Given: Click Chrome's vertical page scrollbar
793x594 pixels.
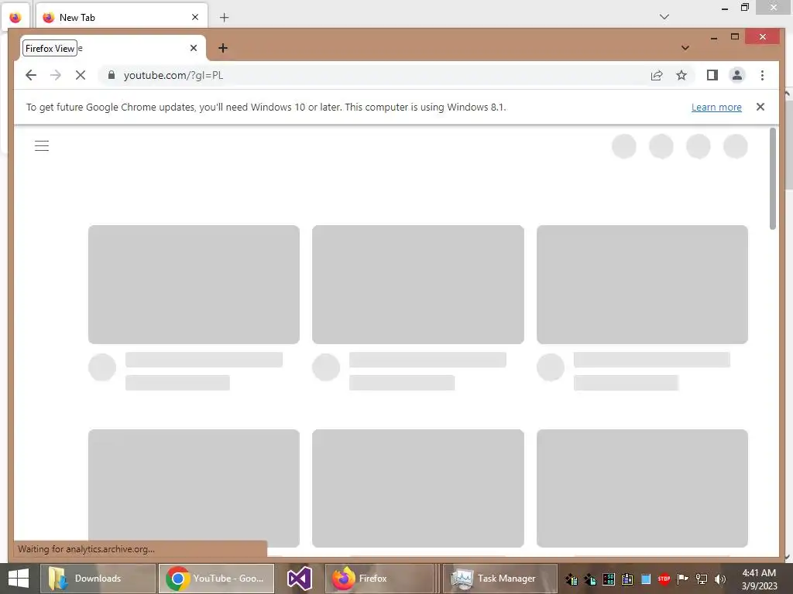Looking at the screenshot, I should (x=773, y=179).
